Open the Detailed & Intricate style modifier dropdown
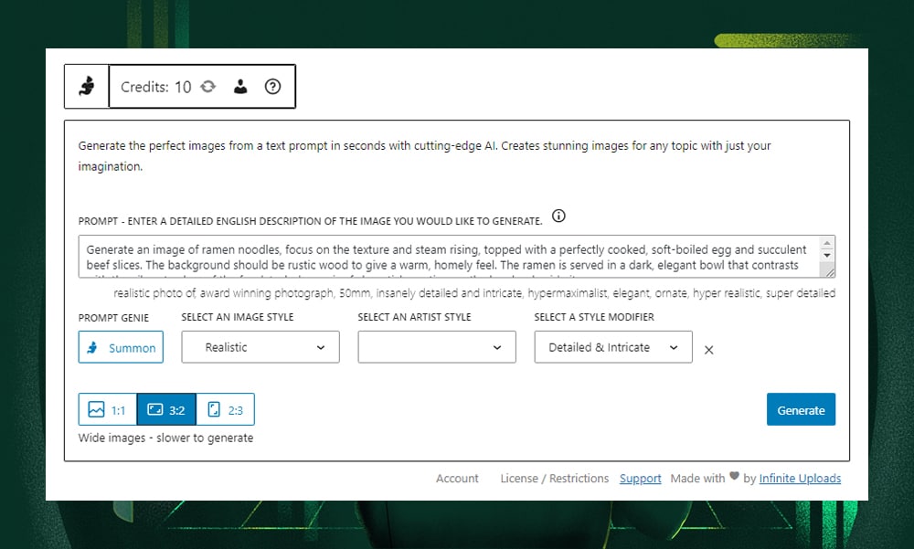The height and width of the screenshot is (549, 914). [613, 347]
